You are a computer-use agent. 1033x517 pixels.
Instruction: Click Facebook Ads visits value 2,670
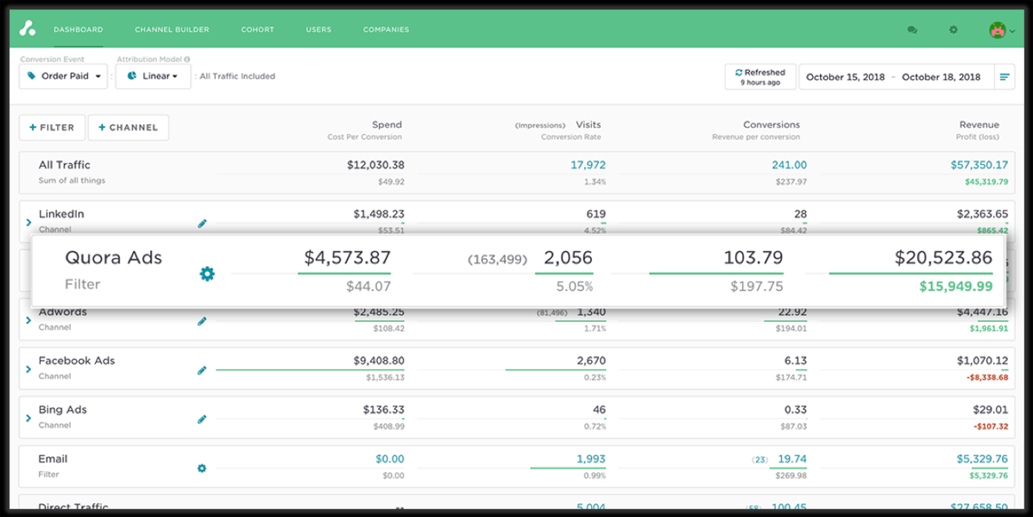[592, 361]
